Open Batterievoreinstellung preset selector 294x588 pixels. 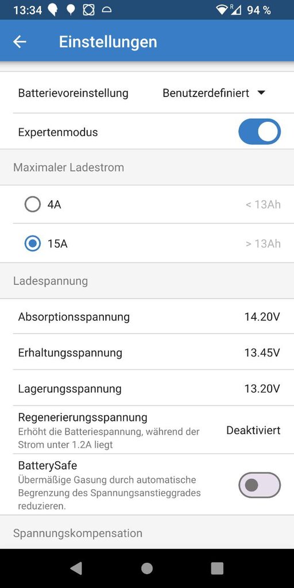coord(147,92)
